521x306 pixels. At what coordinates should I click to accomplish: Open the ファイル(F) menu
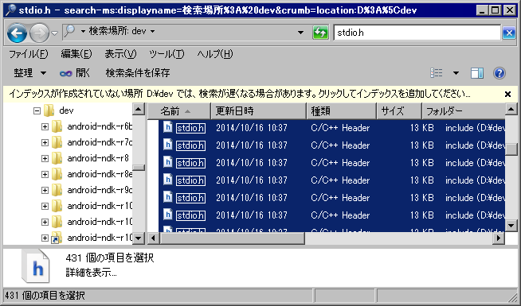pyautogui.click(x=28, y=54)
